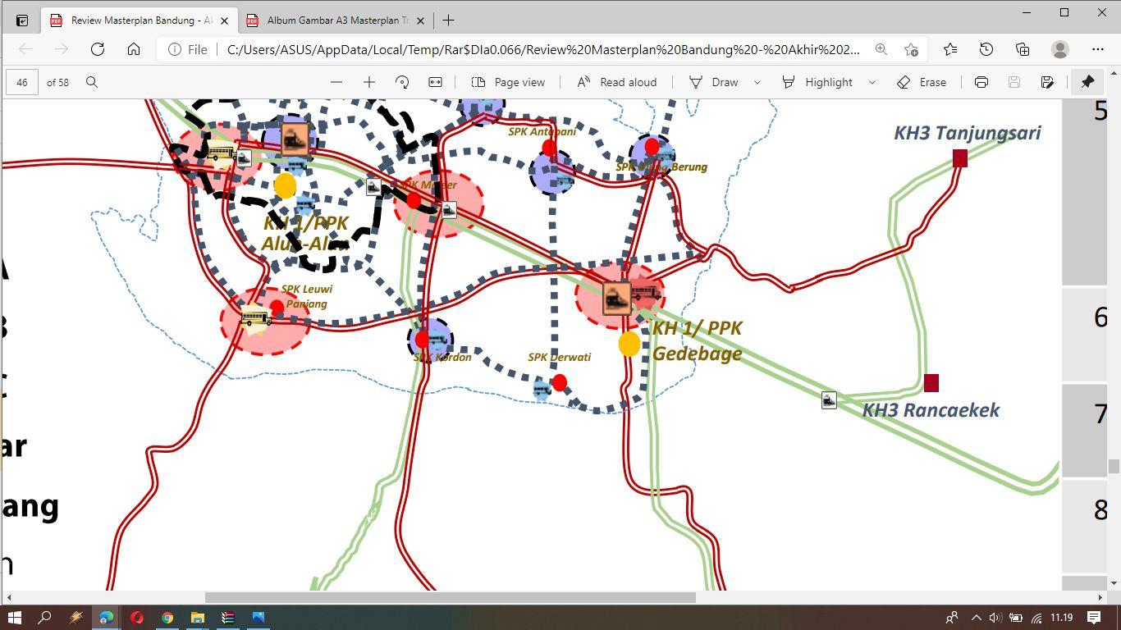Add this page to favorites
The height and width of the screenshot is (630, 1121).
pyautogui.click(x=911, y=49)
